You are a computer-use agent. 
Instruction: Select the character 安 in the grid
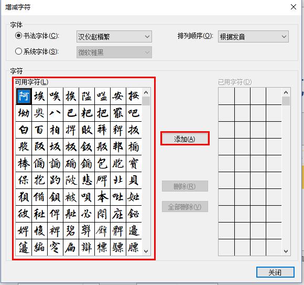(x=118, y=96)
